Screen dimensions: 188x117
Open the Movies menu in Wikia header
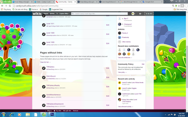[52, 14]
